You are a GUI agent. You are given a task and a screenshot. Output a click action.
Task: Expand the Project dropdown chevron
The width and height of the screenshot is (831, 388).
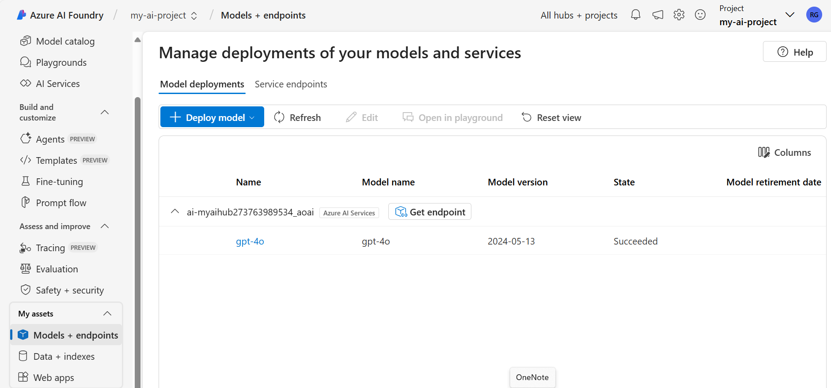click(790, 15)
